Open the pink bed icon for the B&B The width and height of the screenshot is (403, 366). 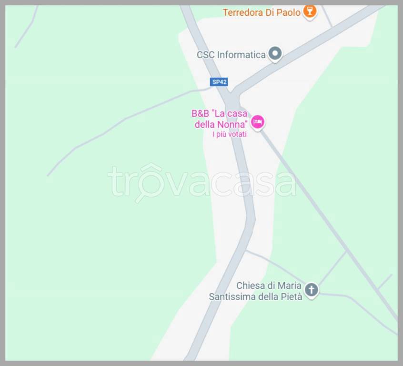coord(258,122)
